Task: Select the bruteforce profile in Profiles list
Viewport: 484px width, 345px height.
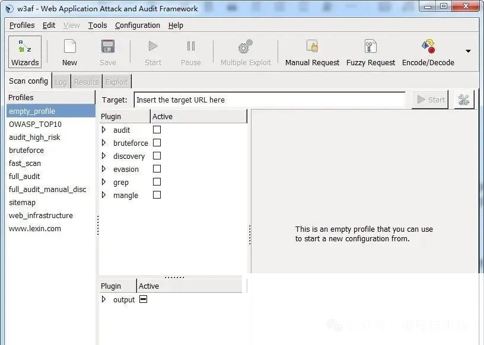Action: click(x=51, y=150)
